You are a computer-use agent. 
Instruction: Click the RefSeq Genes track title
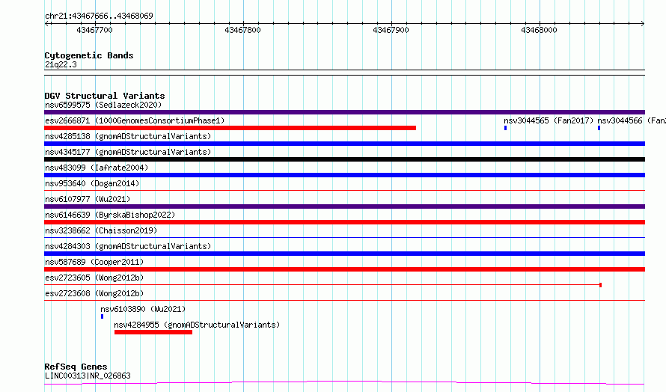click(76, 367)
